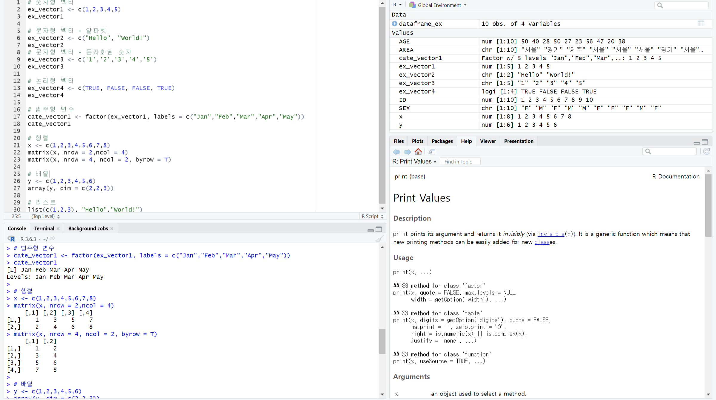716x400 pixels.
Task: Expand dataframe_ex blue toggle arrow
Action: click(394, 24)
